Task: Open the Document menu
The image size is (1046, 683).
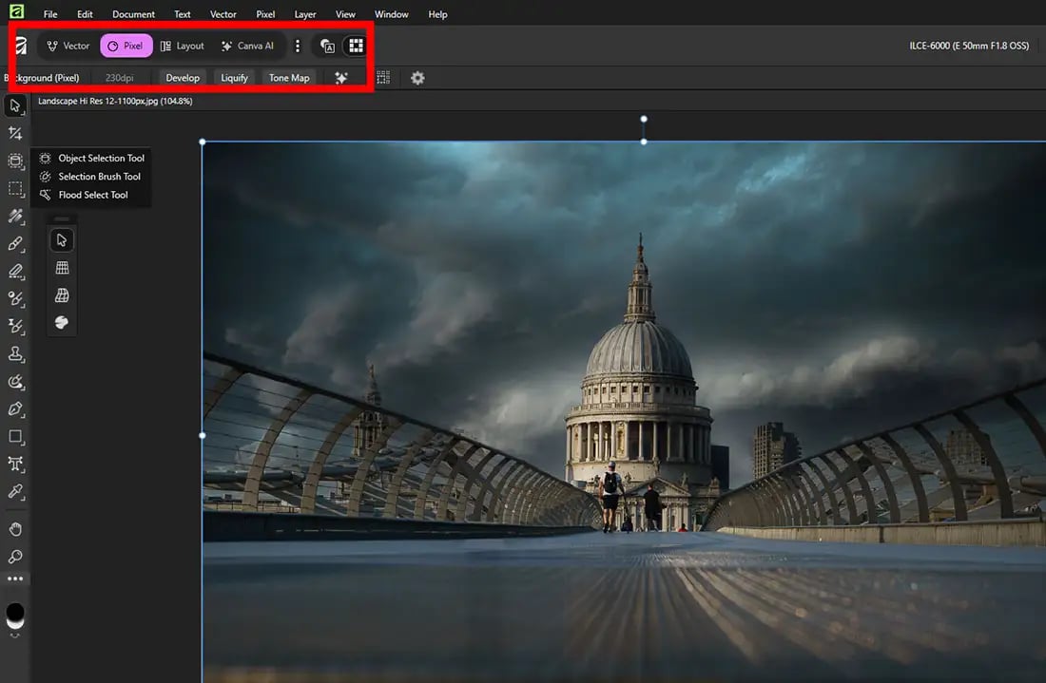Action: coord(133,14)
